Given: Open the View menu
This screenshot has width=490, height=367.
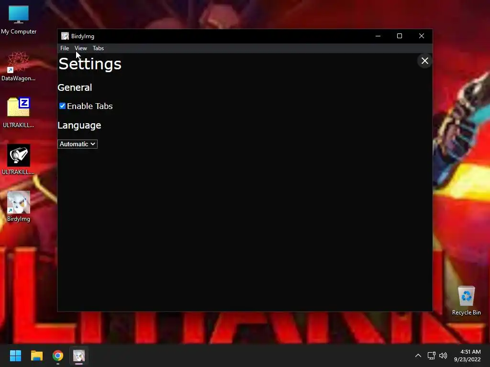Looking at the screenshot, I should [x=80, y=48].
